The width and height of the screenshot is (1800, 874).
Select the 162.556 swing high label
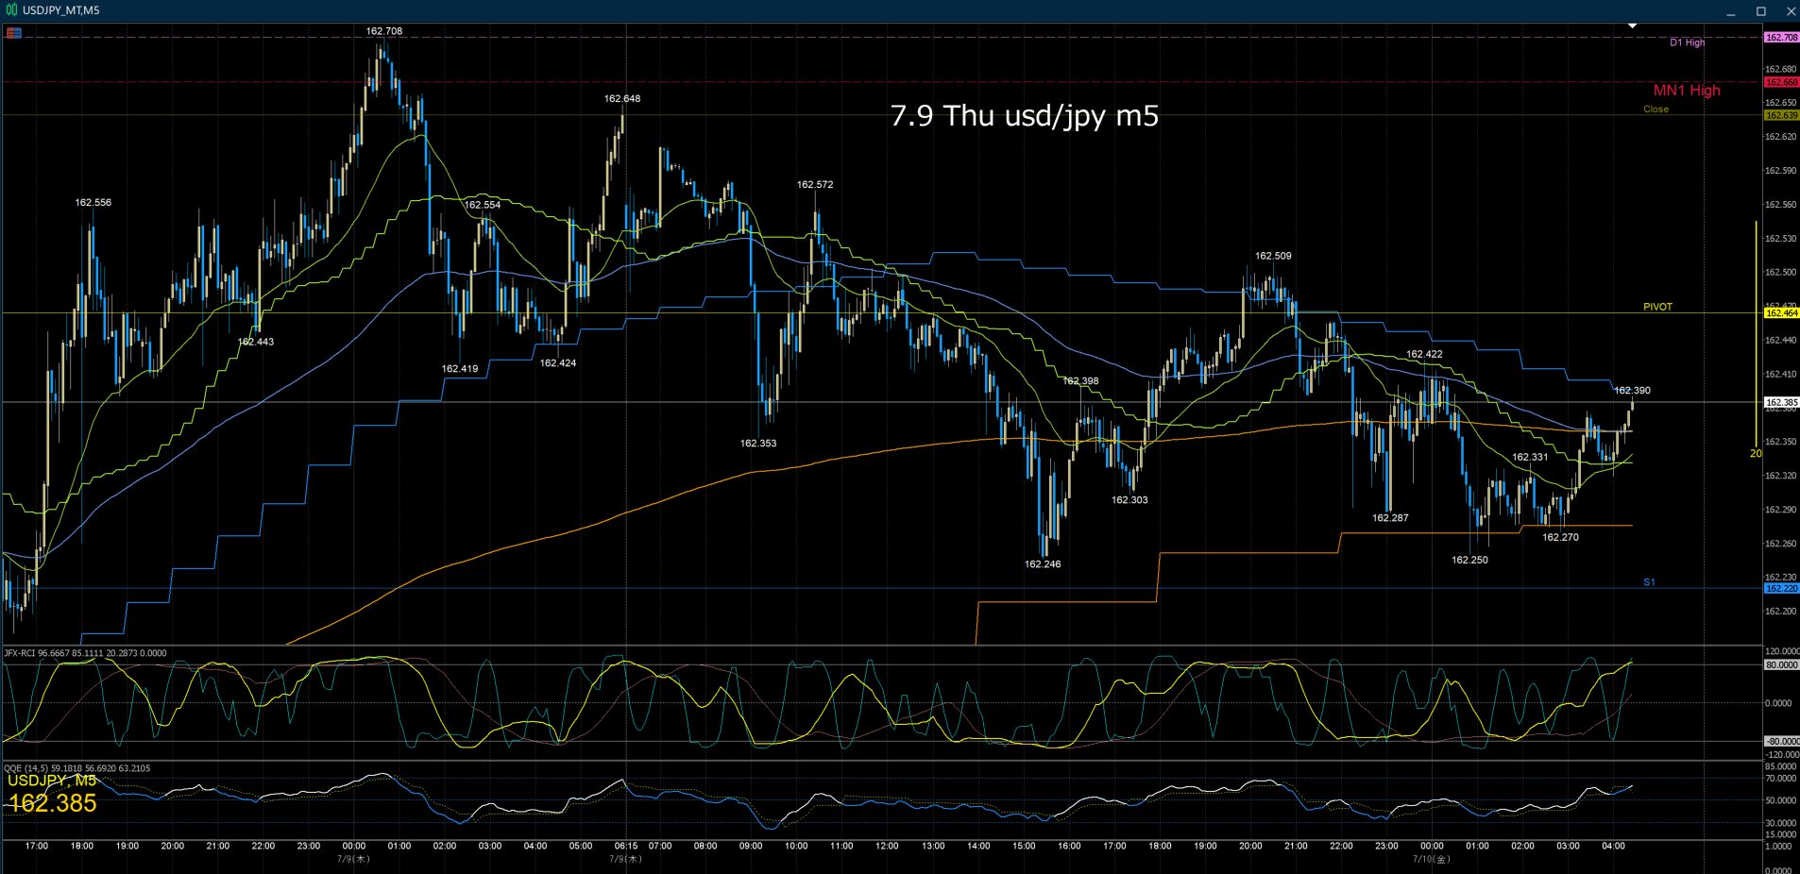click(93, 203)
